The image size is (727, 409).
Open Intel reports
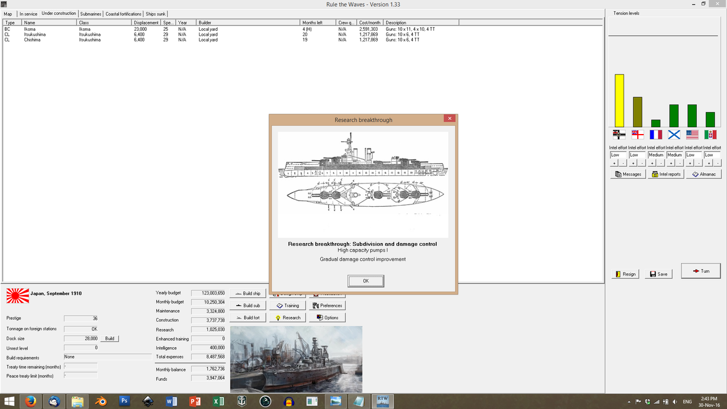666,174
